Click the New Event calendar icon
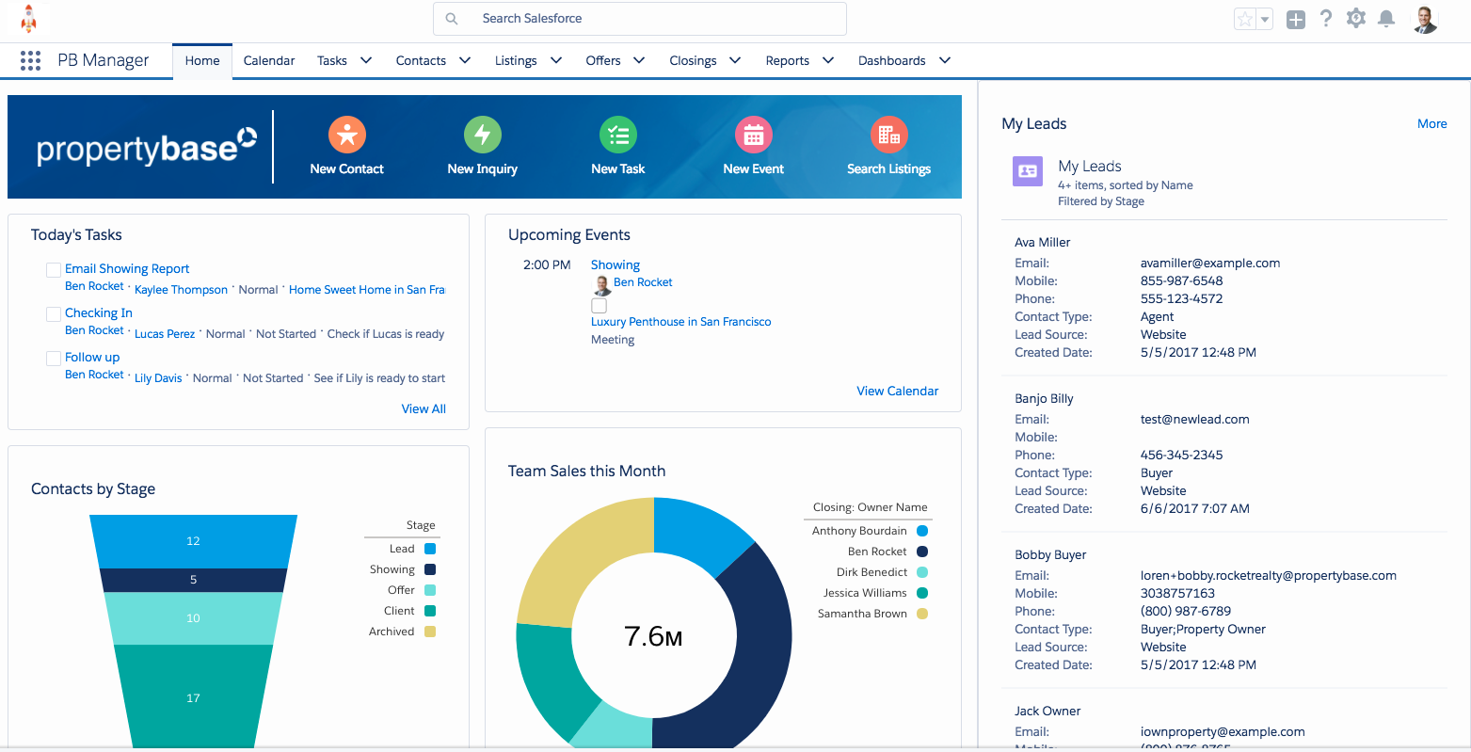This screenshot has width=1471, height=752. (754, 135)
